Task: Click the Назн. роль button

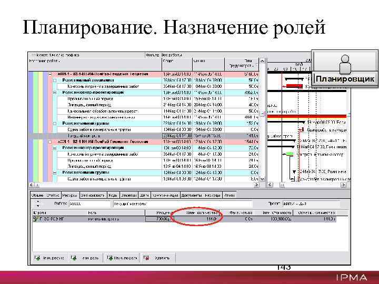Action: click(86, 258)
